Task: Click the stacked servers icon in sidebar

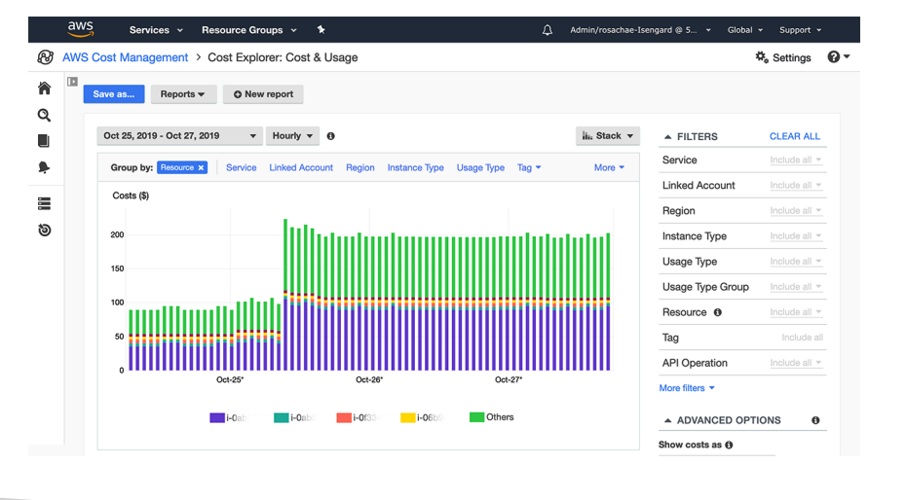Action: coord(44,204)
